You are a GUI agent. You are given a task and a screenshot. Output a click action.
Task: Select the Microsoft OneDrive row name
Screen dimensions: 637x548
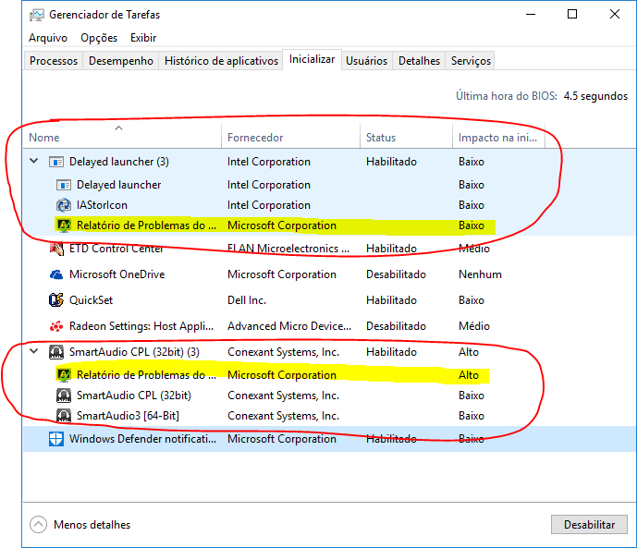(x=117, y=274)
